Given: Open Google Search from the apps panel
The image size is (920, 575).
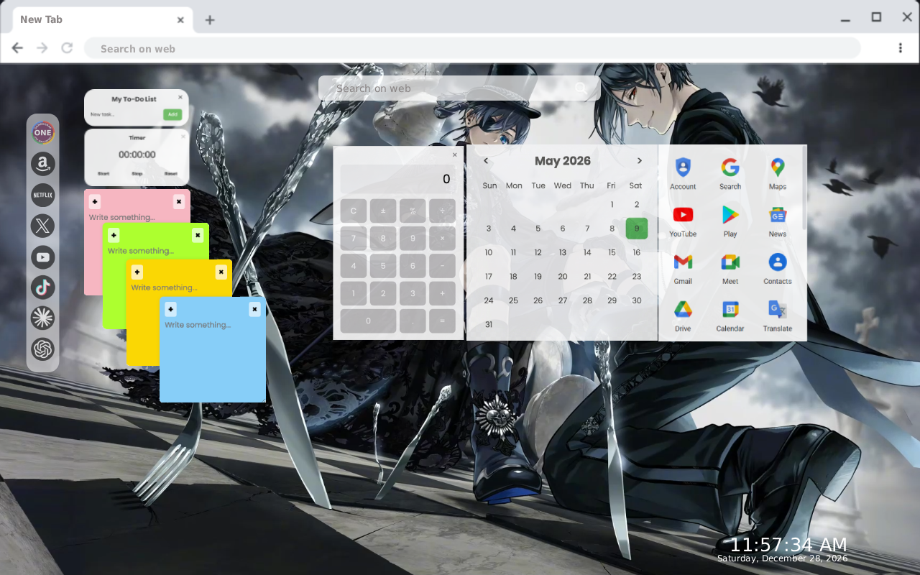Looking at the screenshot, I should pyautogui.click(x=730, y=174).
